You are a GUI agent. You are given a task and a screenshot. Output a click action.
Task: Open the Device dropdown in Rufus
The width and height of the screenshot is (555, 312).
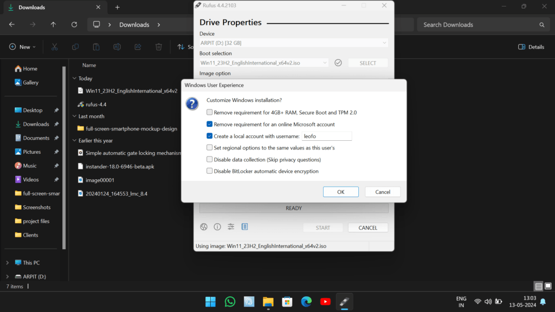[293, 43]
